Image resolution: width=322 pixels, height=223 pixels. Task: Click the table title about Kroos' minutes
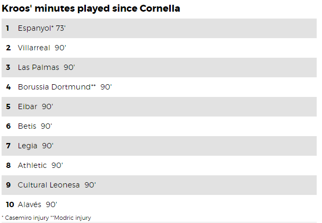pyautogui.click(x=91, y=8)
